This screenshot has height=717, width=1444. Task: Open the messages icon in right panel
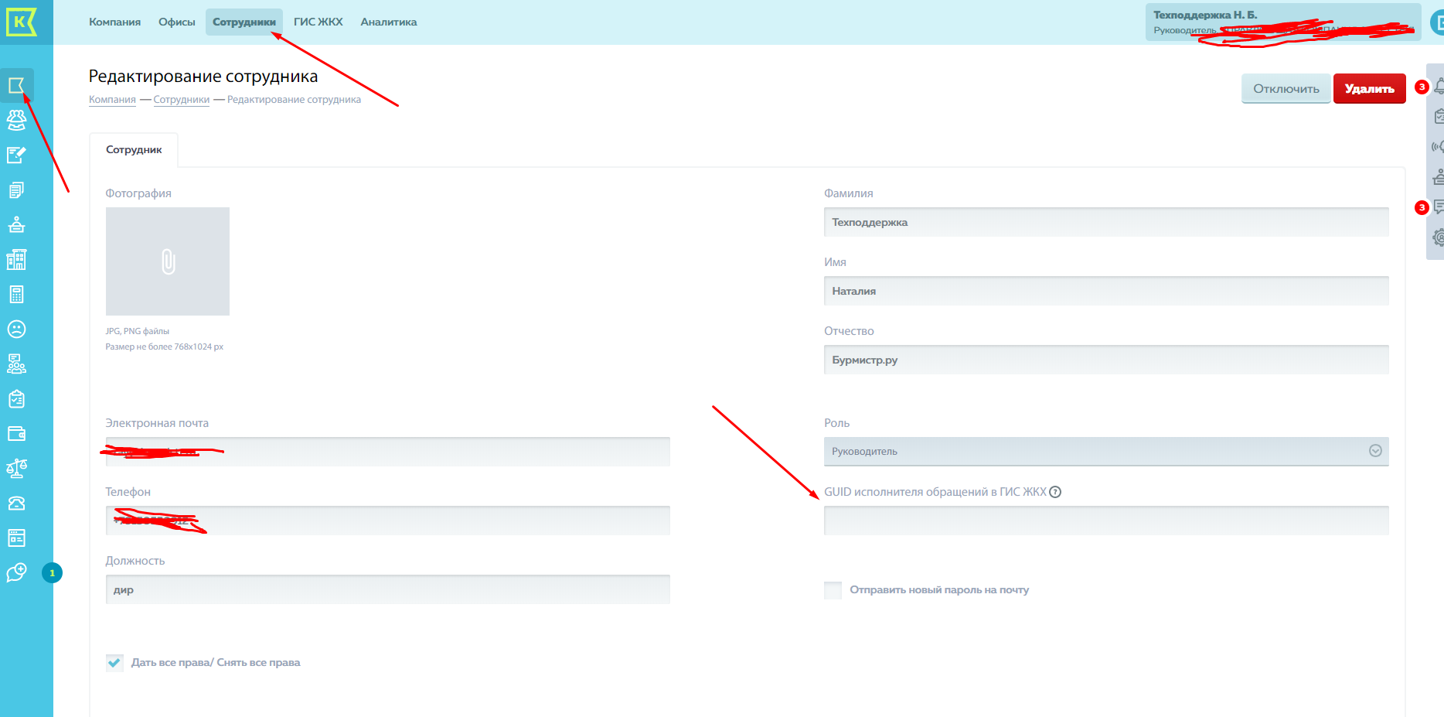[1439, 207]
